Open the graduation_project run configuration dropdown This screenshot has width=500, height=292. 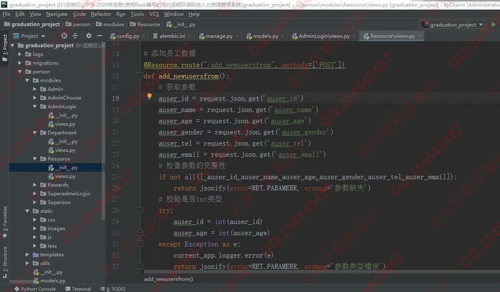point(453,24)
